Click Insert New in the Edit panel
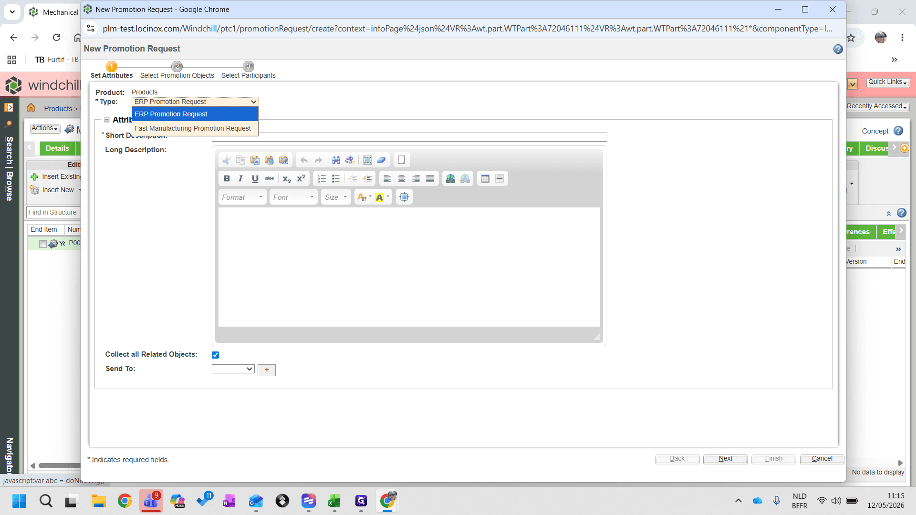The width and height of the screenshot is (916, 515). pyautogui.click(x=58, y=190)
